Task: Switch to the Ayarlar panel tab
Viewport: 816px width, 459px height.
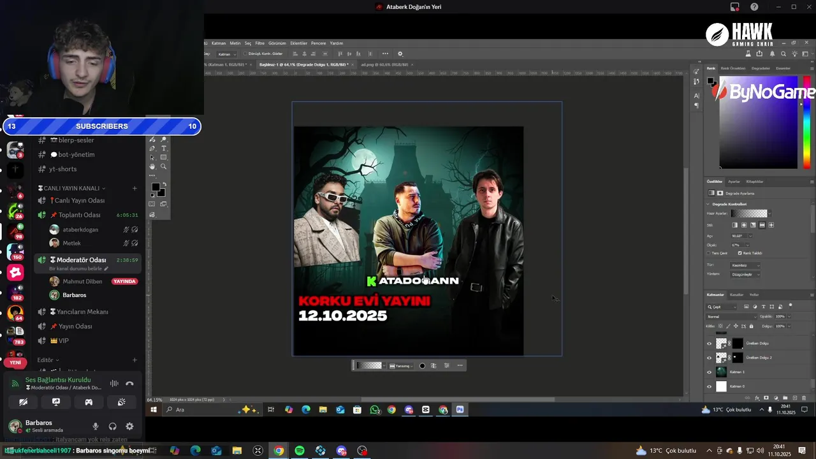Action: 734,182
